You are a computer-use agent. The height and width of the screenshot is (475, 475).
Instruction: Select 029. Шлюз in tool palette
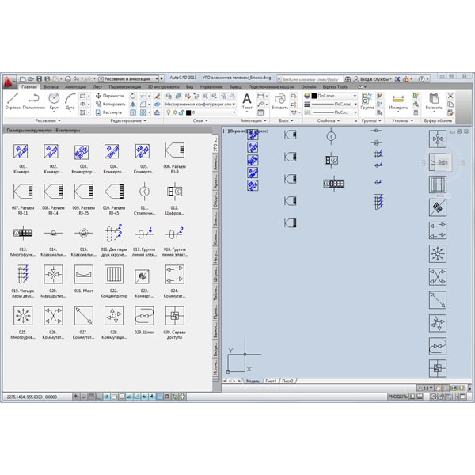point(144,320)
